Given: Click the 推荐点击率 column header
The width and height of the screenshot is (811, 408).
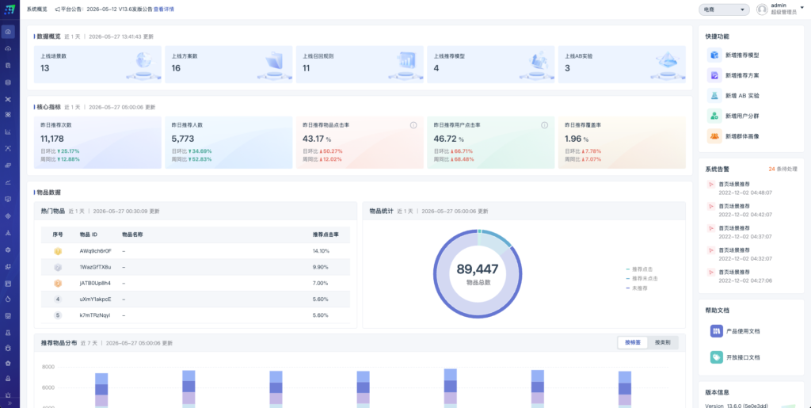Looking at the screenshot, I should (326, 235).
